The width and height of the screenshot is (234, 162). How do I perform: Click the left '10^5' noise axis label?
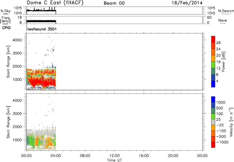18,8
